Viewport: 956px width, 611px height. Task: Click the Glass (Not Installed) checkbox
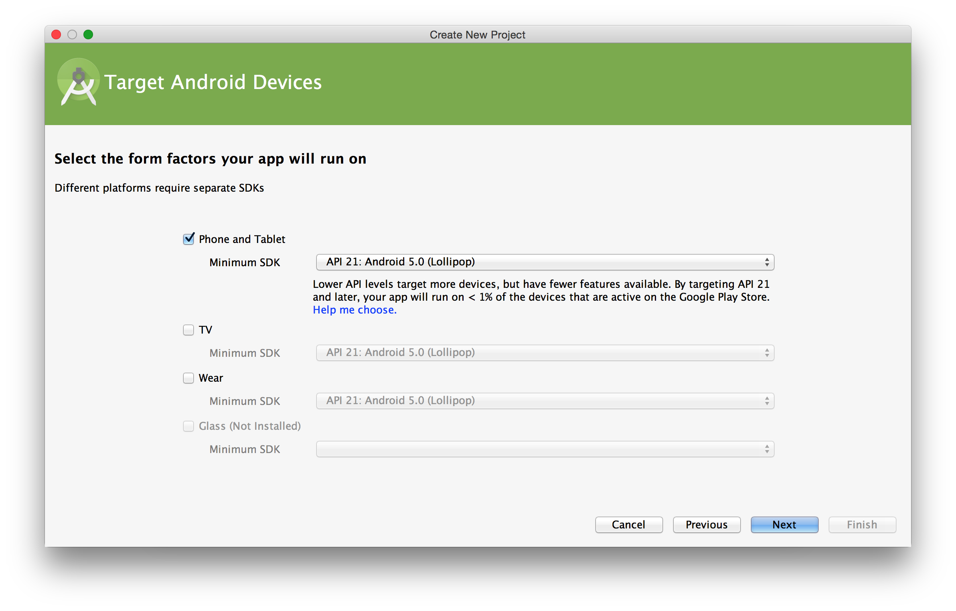188,426
